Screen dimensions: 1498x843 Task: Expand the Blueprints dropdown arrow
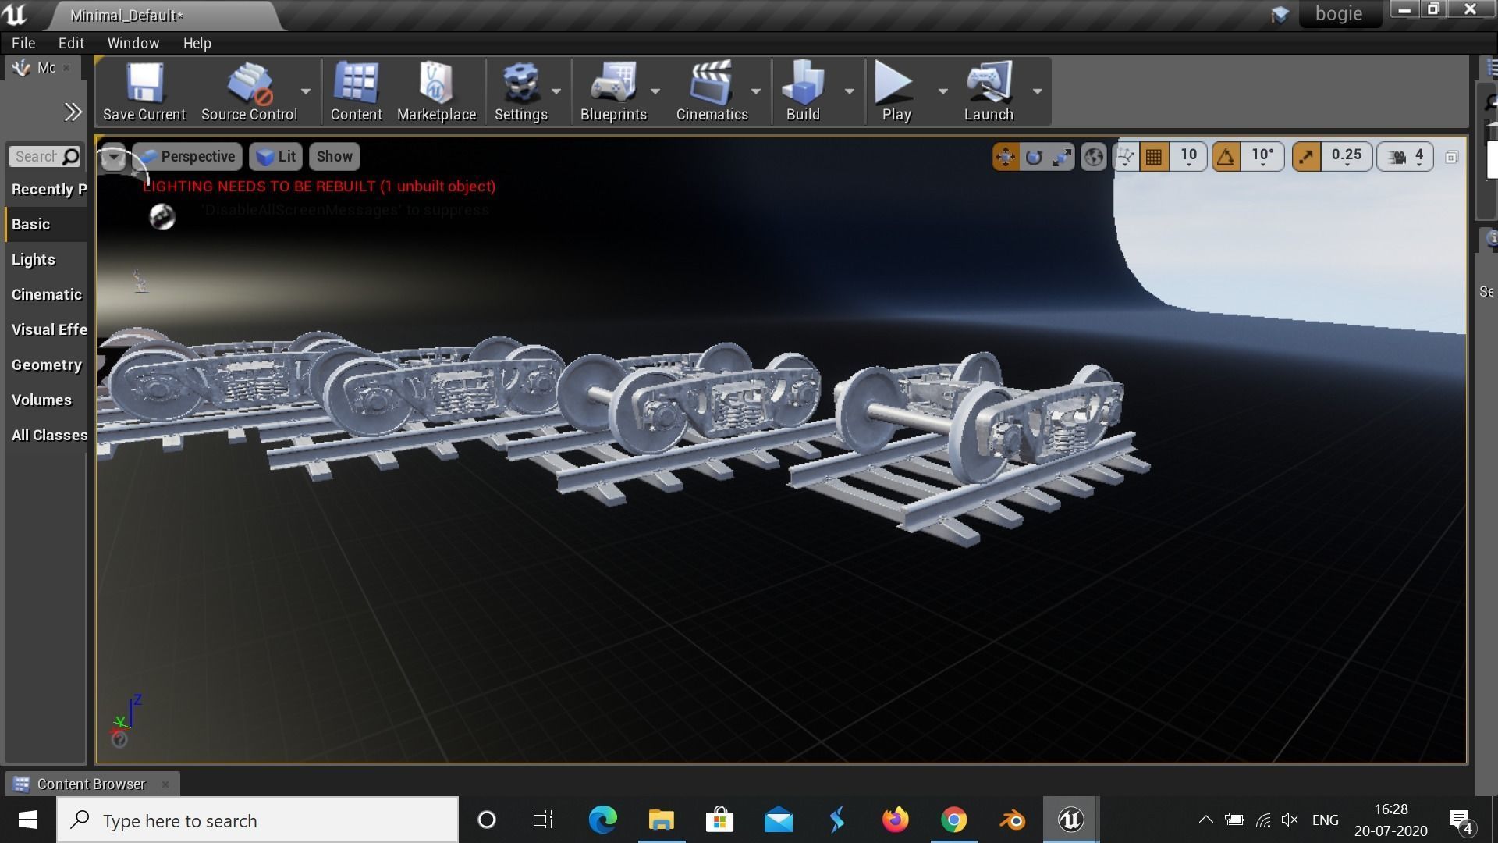pyautogui.click(x=655, y=91)
